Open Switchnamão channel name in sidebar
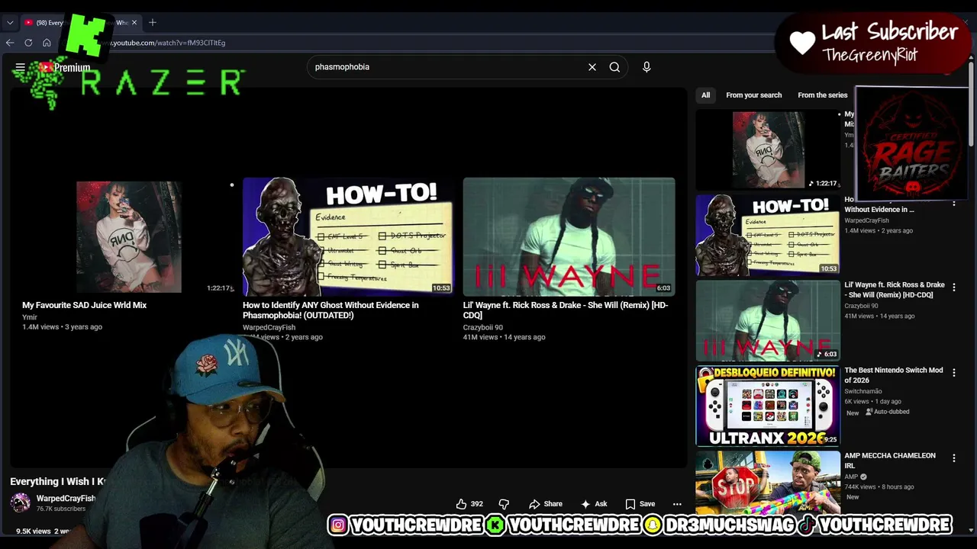Image resolution: width=977 pixels, height=549 pixels. 863,391
